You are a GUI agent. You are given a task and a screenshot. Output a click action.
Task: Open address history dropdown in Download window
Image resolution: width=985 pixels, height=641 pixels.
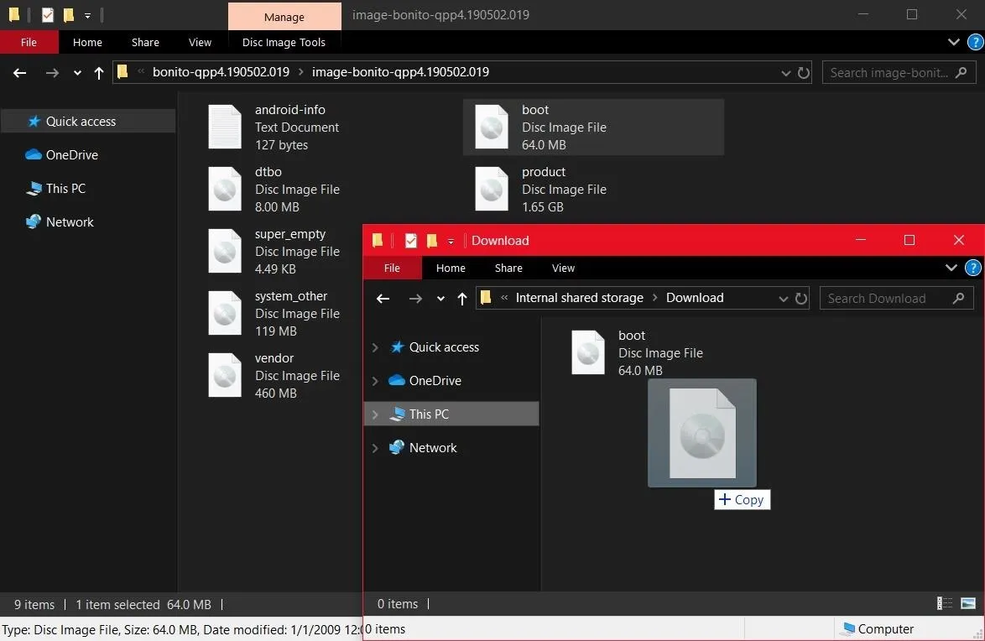tap(783, 298)
